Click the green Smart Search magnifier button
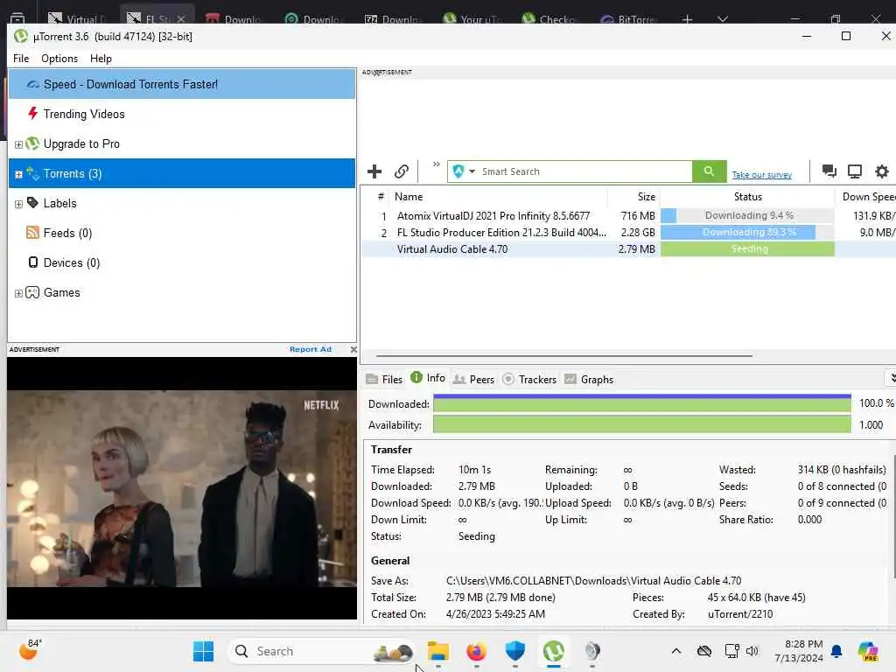The height and width of the screenshot is (672, 896). pyautogui.click(x=709, y=171)
